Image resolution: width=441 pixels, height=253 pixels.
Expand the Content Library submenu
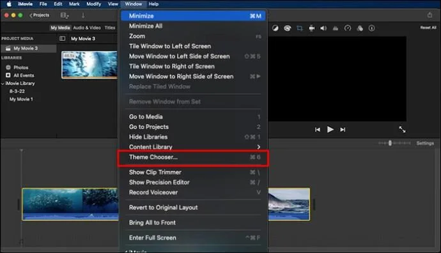pyautogui.click(x=193, y=147)
